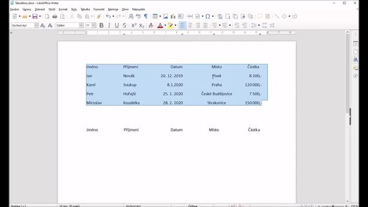Open the sidebar Navigator compass icon
The image size is (368, 207).
click(x=355, y=76)
